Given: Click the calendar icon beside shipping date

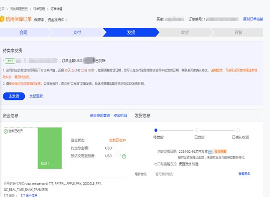Looking at the screenshot, I should click(210, 152).
